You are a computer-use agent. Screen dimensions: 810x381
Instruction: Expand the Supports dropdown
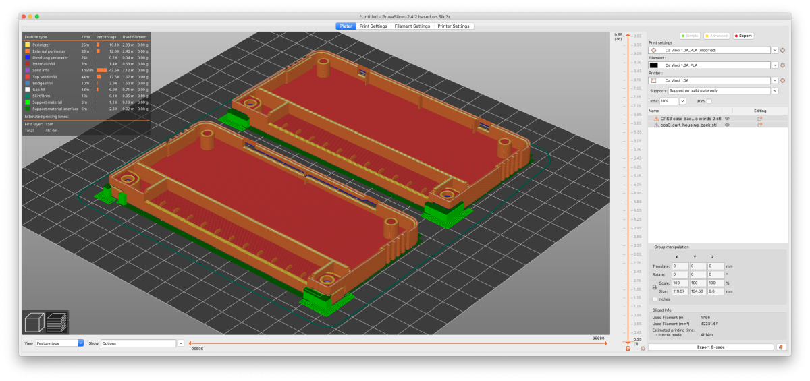coord(775,90)
